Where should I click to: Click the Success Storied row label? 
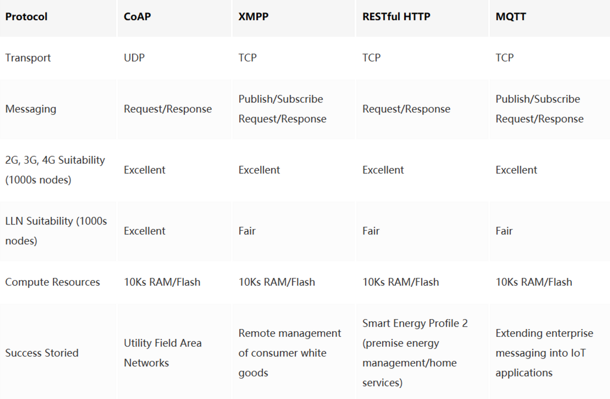coord(41,353)
